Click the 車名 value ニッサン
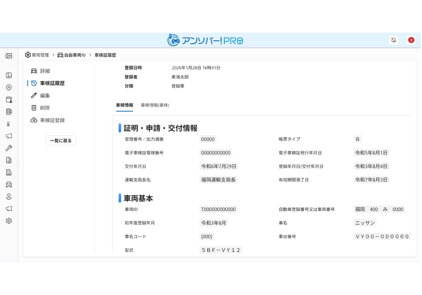422x295 pixels. coord(365,223)
